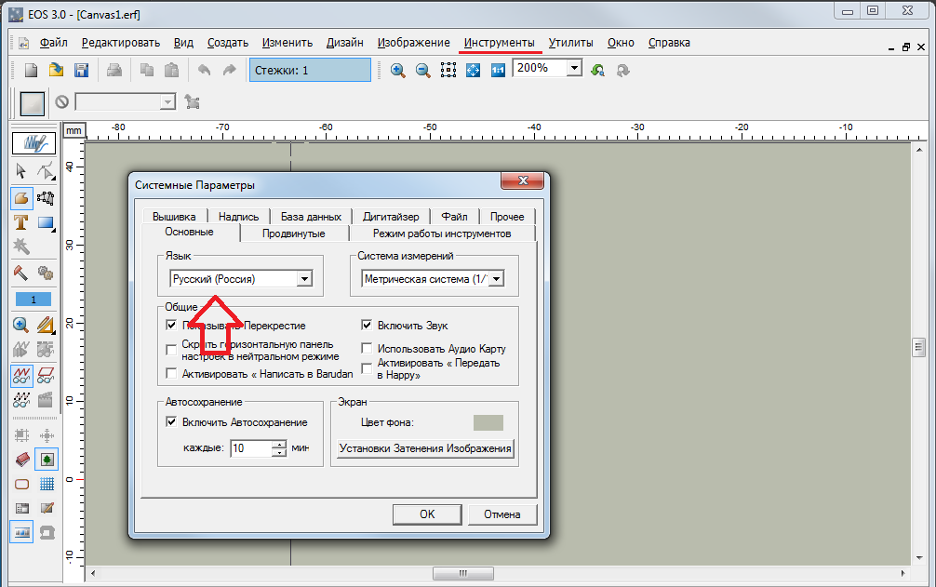
Task: Disable the Включить Звук checkbox
Action: 367,326
